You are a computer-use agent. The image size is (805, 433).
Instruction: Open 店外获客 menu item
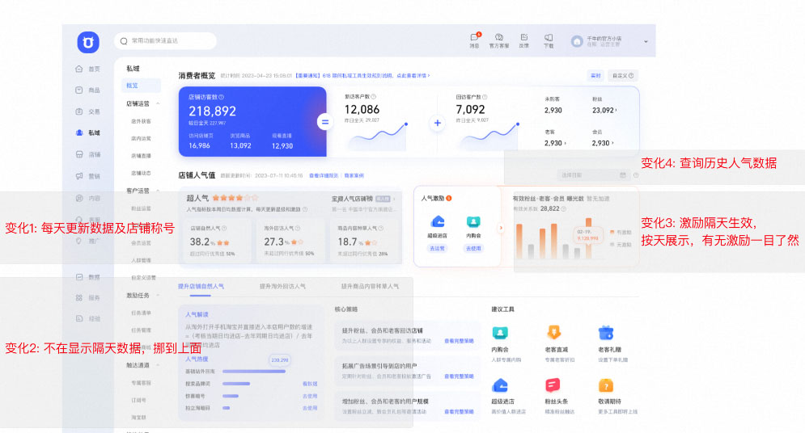tap(142, 121)
